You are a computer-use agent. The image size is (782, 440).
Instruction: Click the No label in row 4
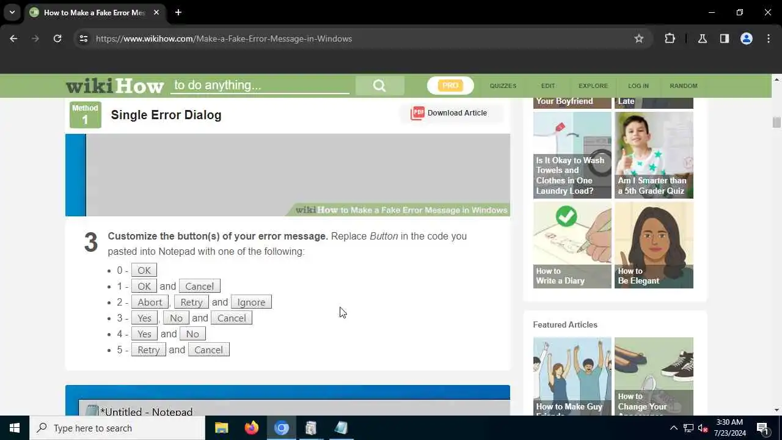pos(192,334)
